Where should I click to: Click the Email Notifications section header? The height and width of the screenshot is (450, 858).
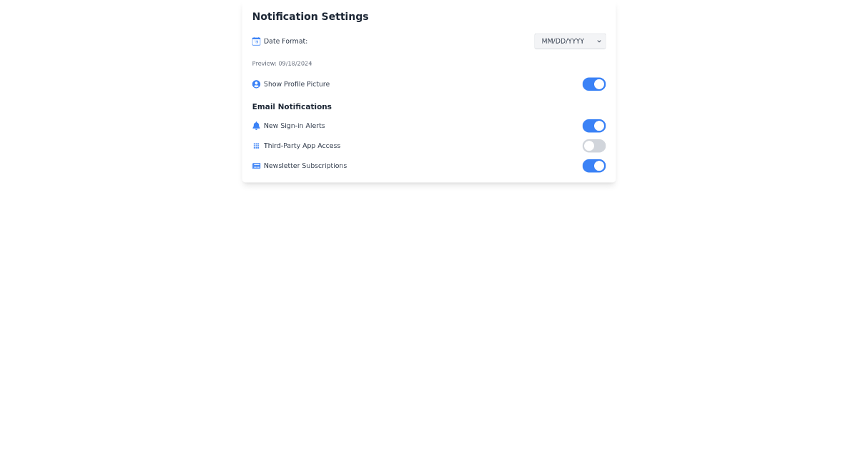click(292, 106)
